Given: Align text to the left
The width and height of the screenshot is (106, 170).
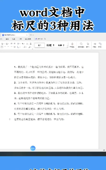Looking at the screenshot, I should click(2, 47).
